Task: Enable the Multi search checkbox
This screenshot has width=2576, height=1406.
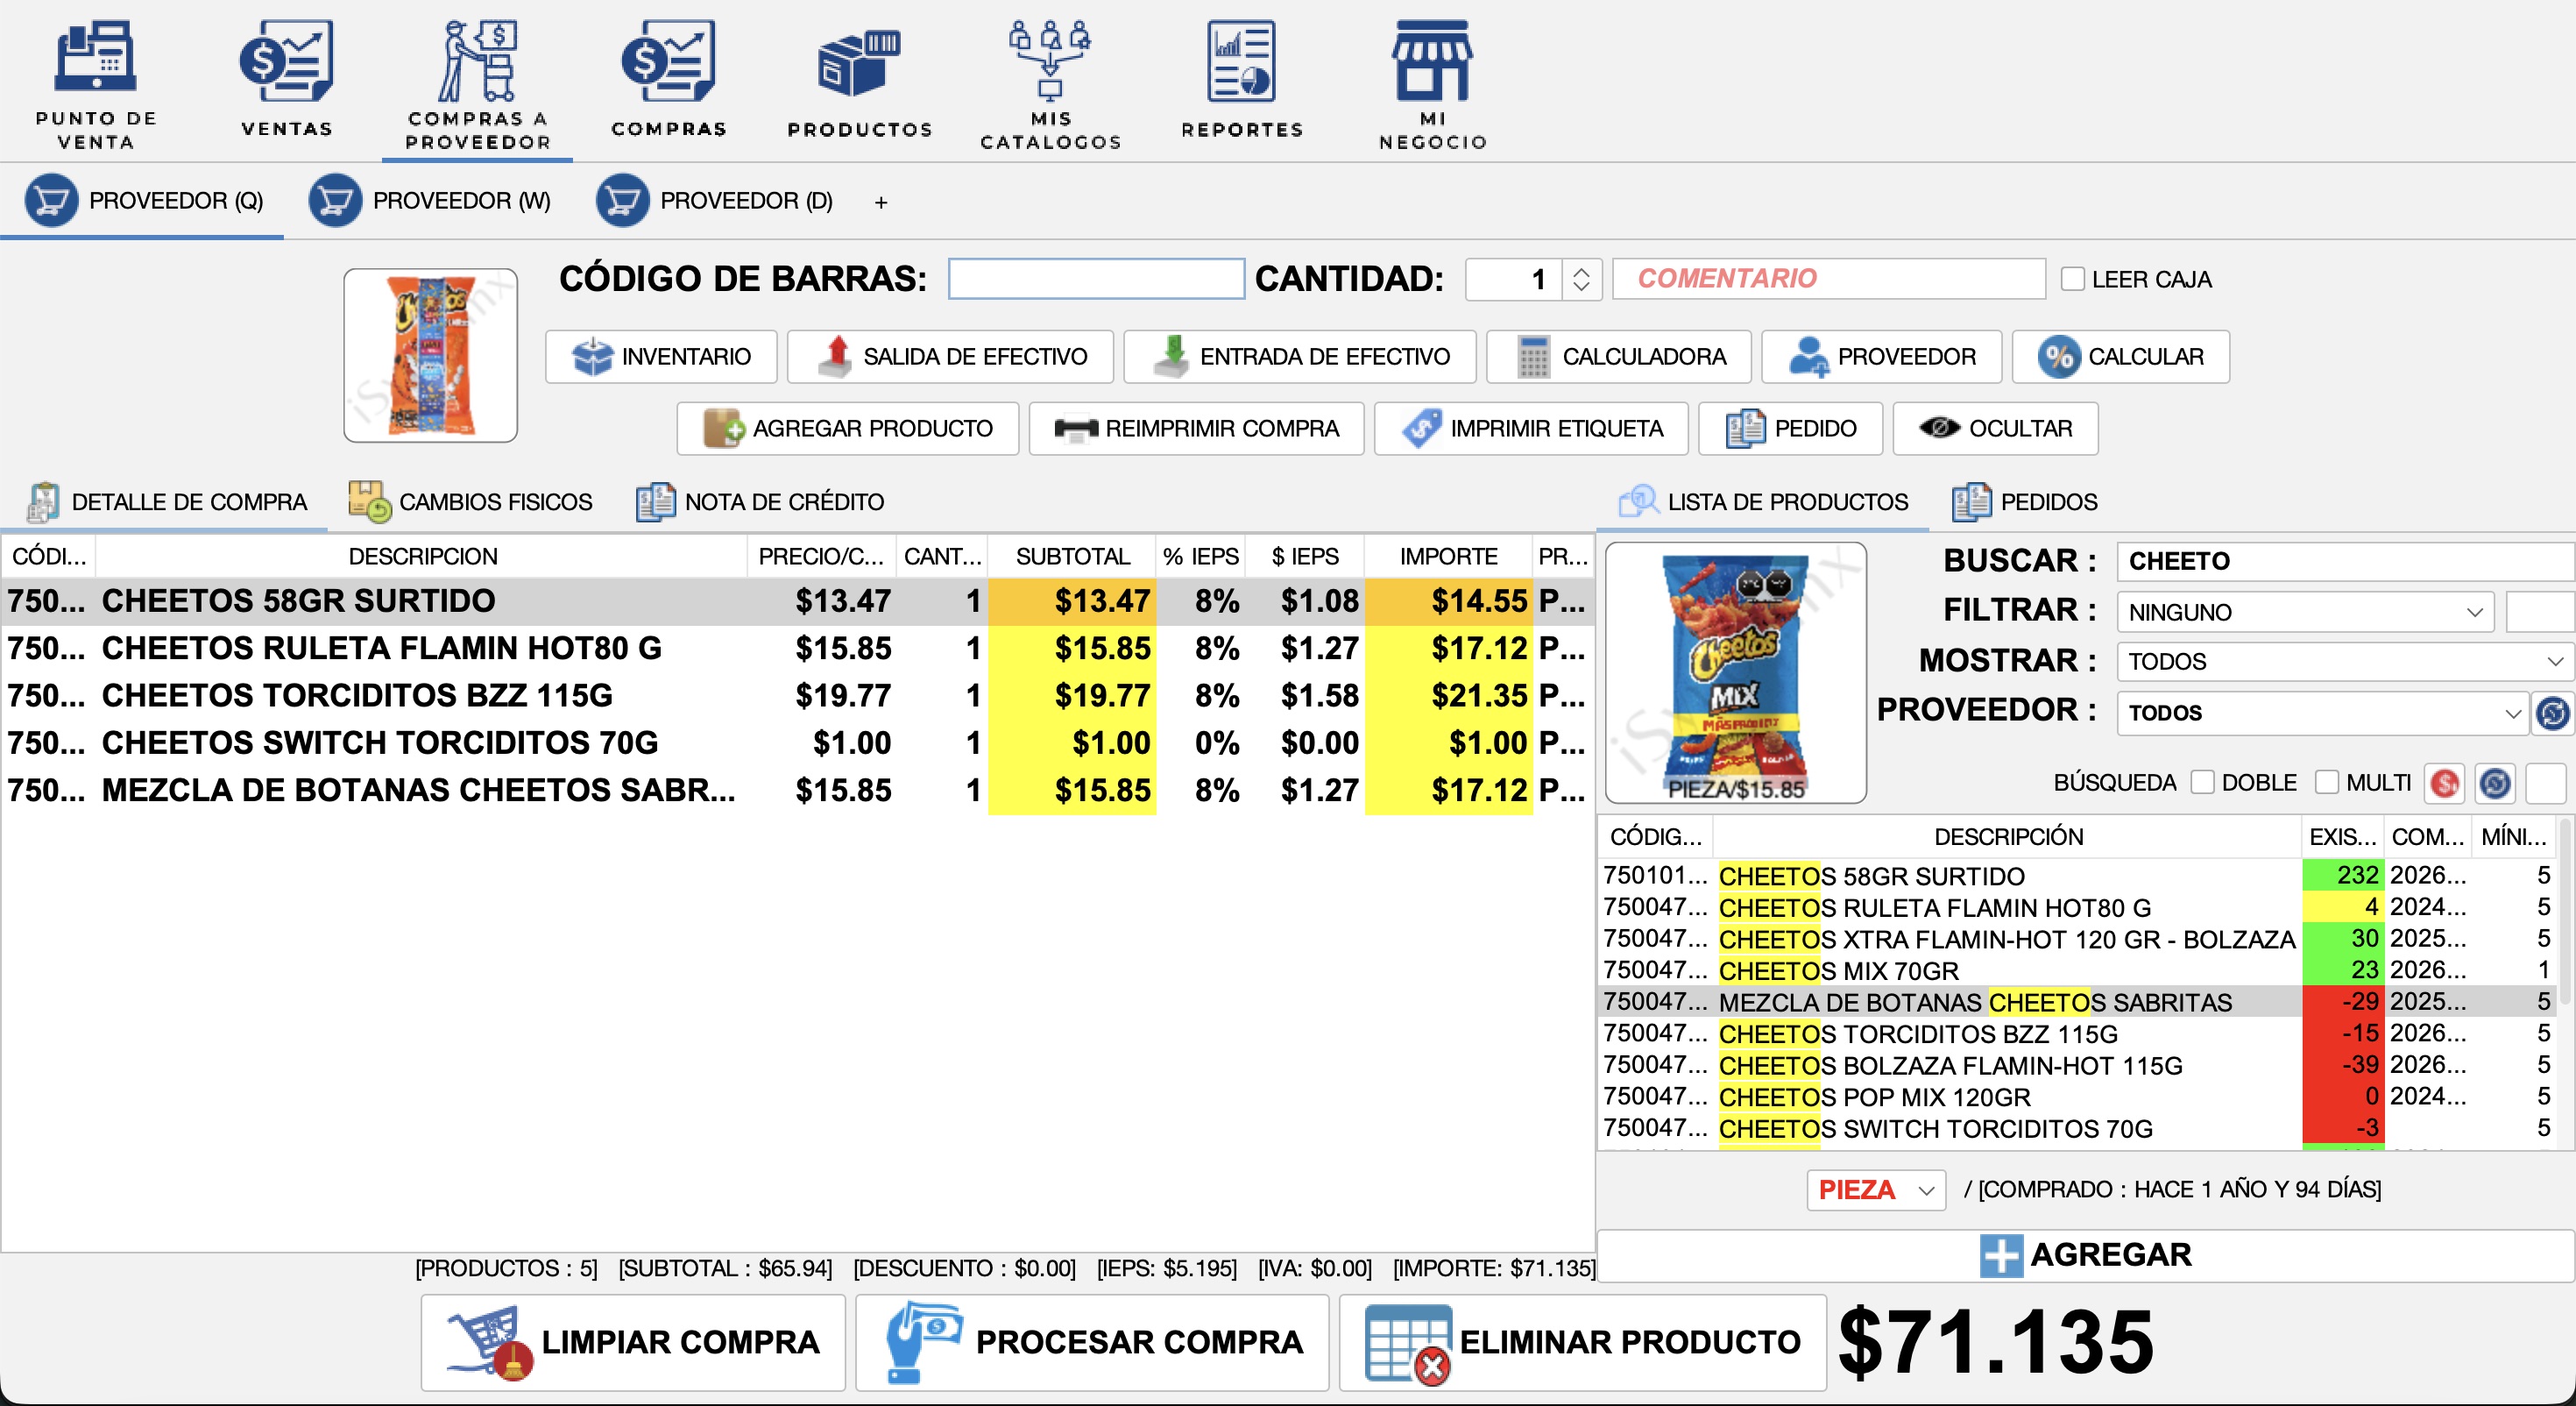Action: (x=2327, y=783)
